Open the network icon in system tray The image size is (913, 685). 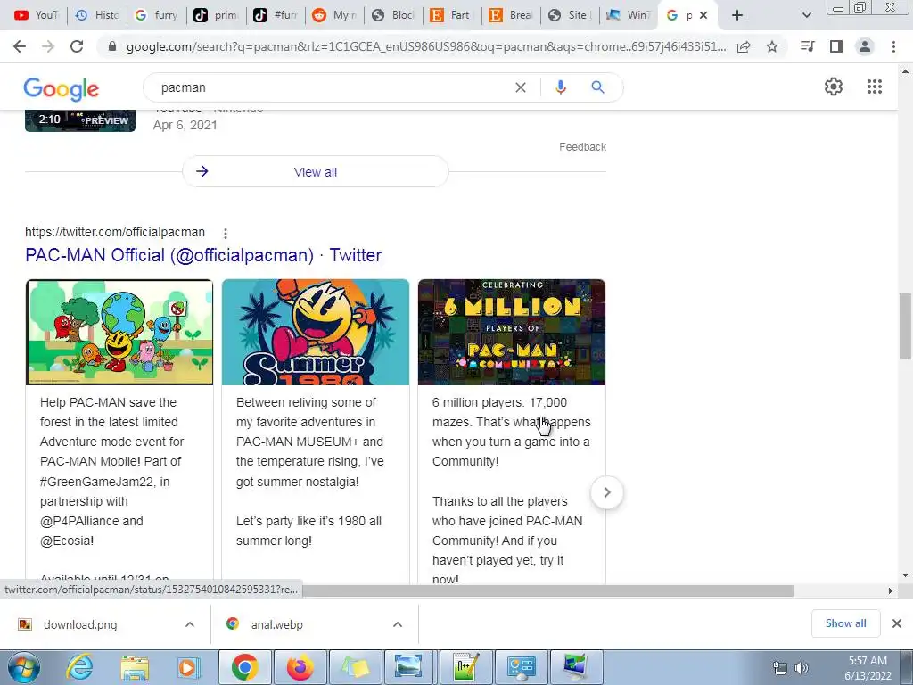click(779, 668)
